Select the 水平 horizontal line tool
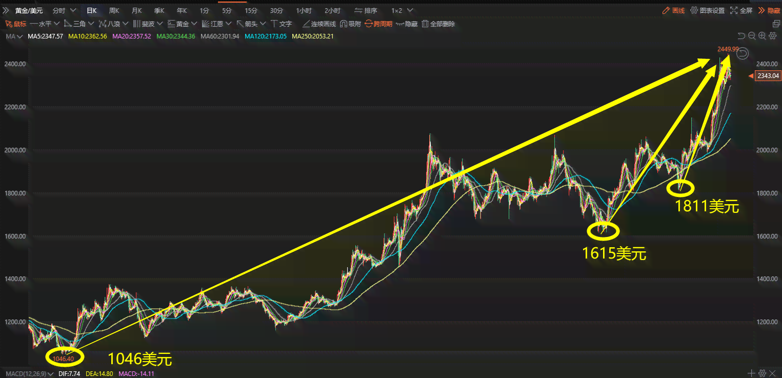Viewport: 782px width, 378px height. [x=41, y=24]
